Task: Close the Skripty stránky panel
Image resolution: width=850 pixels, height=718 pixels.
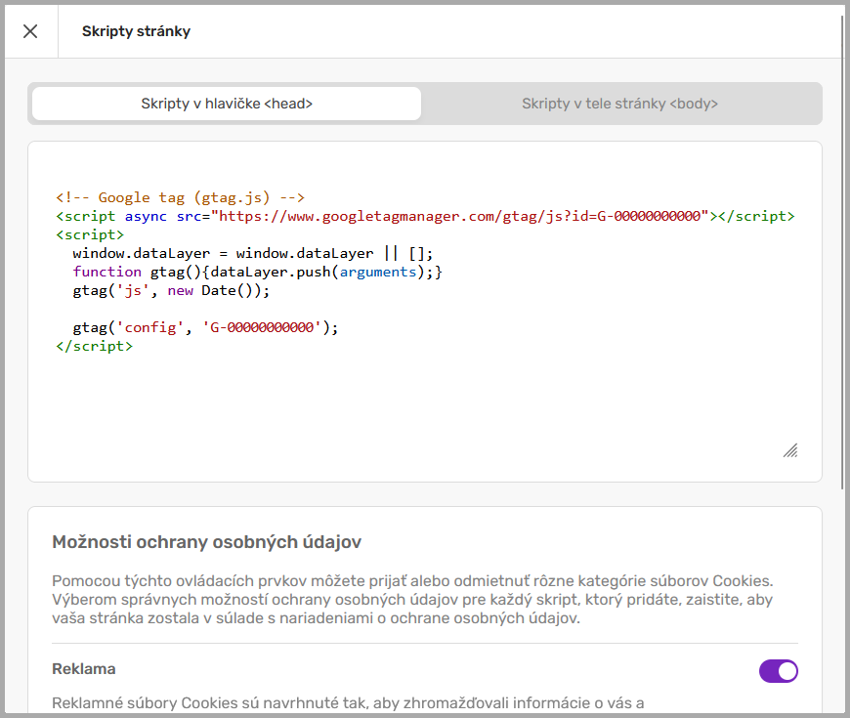Action: [30, 31]
